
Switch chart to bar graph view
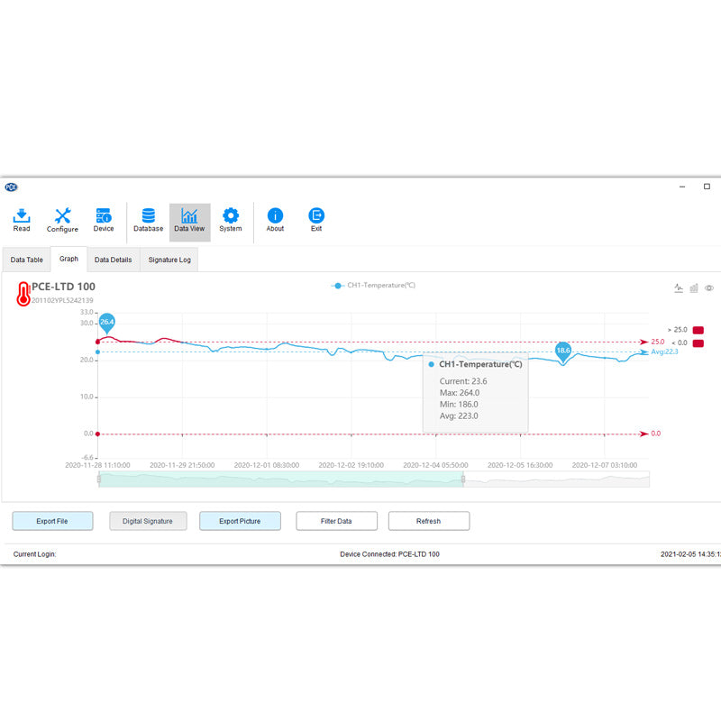[694, 288]
